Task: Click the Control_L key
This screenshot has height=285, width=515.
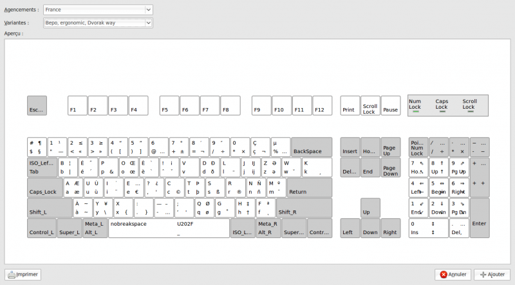Action: click(41, 228)
